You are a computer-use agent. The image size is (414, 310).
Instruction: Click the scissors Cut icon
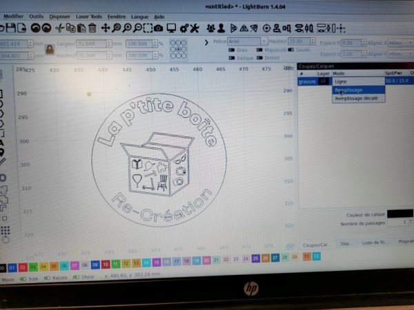(x=59, y=28)
